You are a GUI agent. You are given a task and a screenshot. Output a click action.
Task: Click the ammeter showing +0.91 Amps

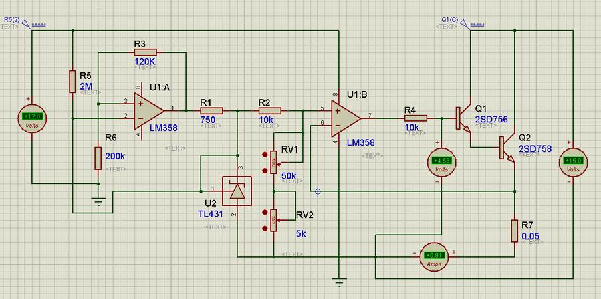point(435,255)
